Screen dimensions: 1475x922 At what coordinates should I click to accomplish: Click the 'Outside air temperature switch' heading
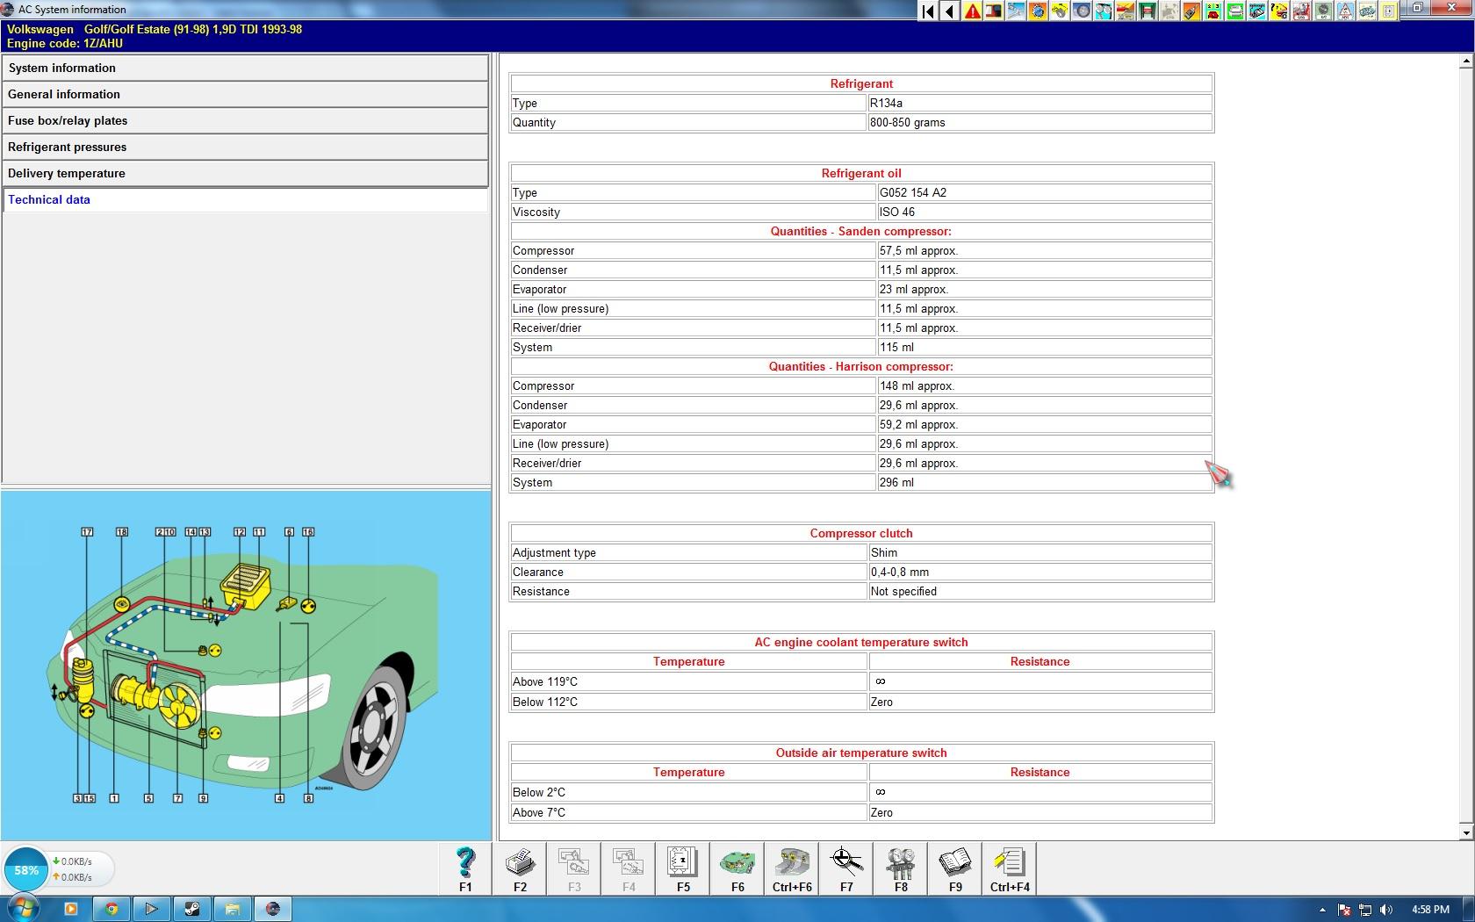[861, 753]
